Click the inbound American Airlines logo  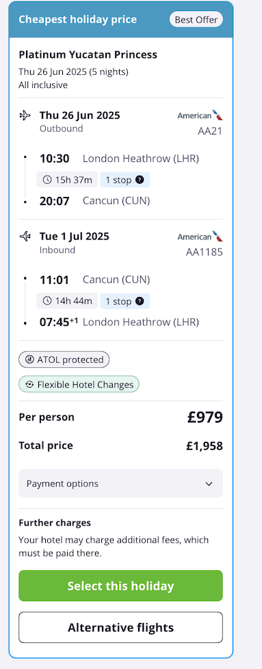(200, 236)
